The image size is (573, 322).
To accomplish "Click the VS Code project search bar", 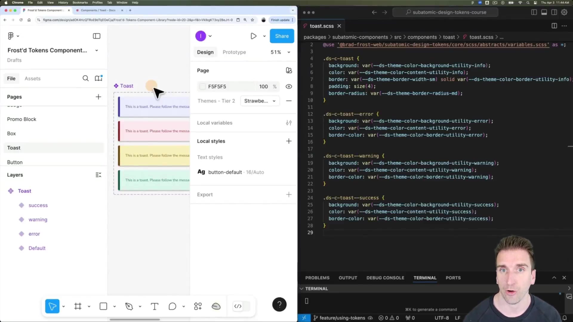I will (445, 12).
